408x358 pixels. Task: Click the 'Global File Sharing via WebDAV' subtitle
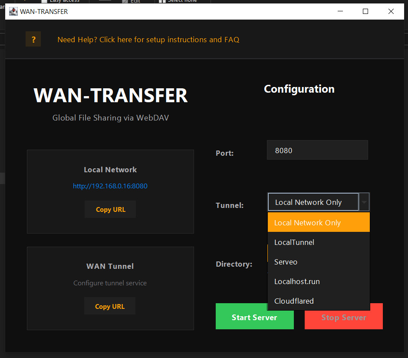(x=111, y=118)
